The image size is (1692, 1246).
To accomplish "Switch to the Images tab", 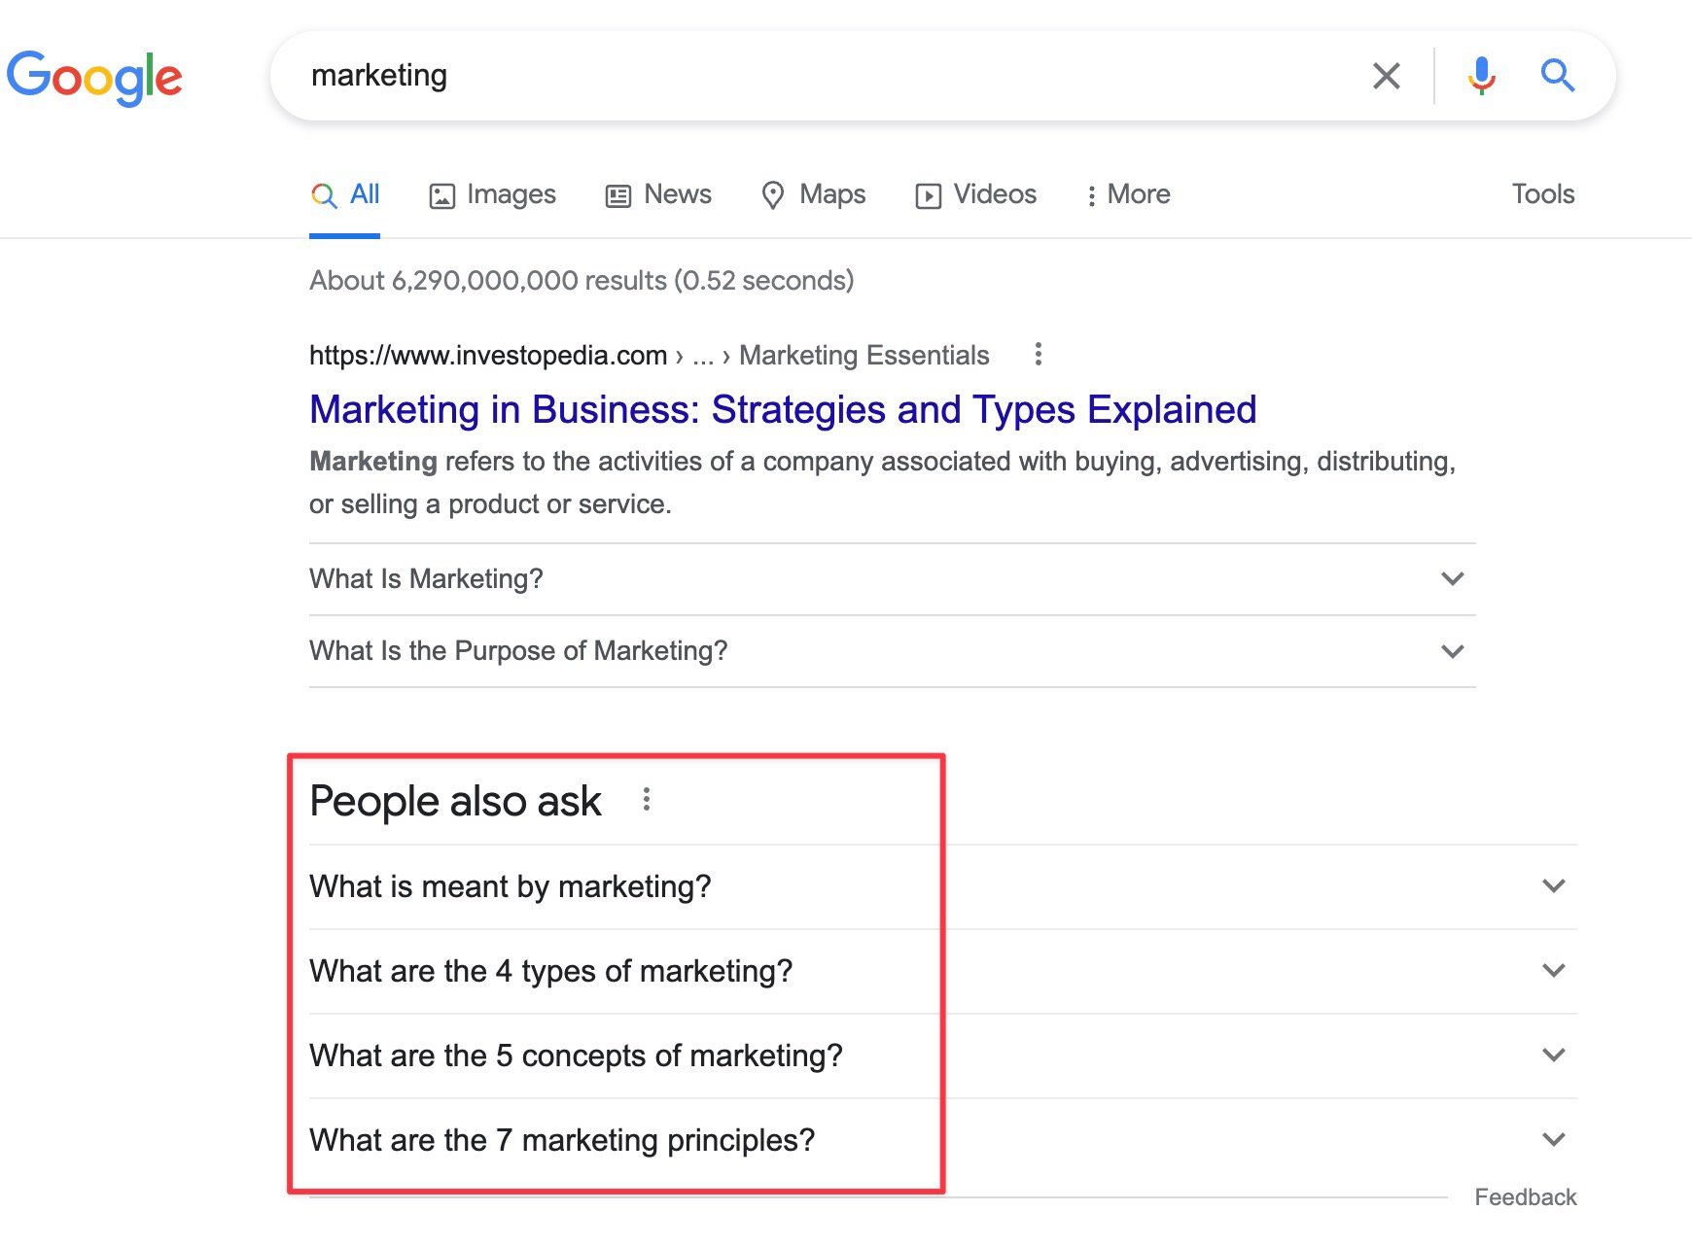I will pyautogui.click(x=492, y=194).
